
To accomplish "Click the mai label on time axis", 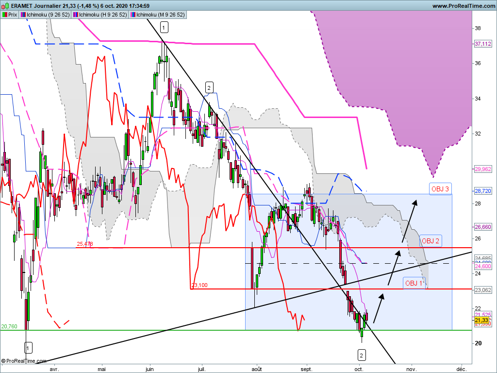I will point(102,369).
